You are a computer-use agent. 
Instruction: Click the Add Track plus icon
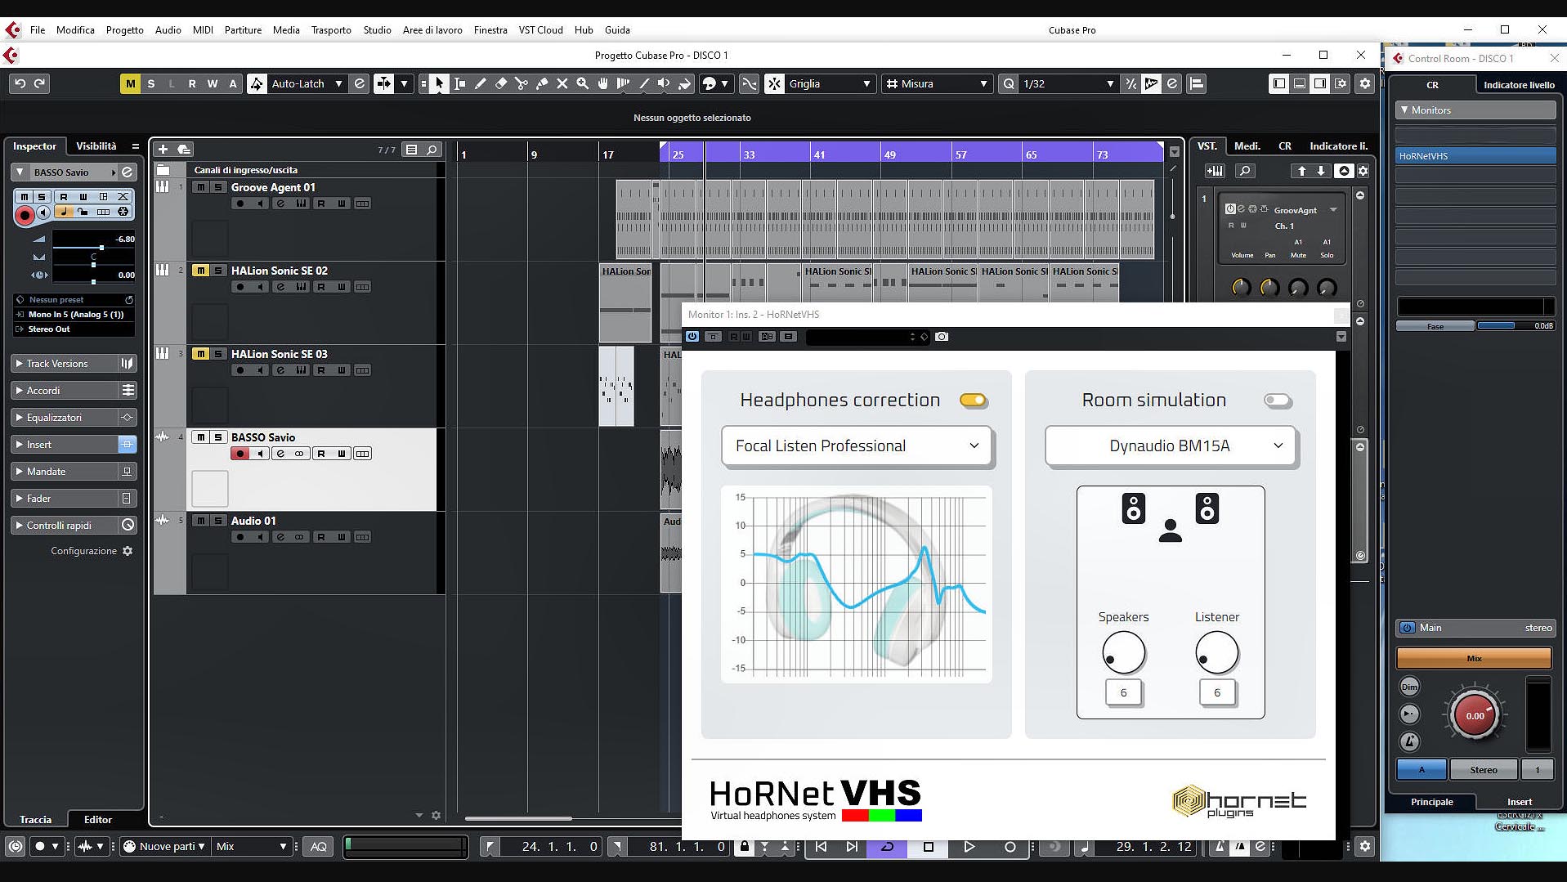point(163,149)
